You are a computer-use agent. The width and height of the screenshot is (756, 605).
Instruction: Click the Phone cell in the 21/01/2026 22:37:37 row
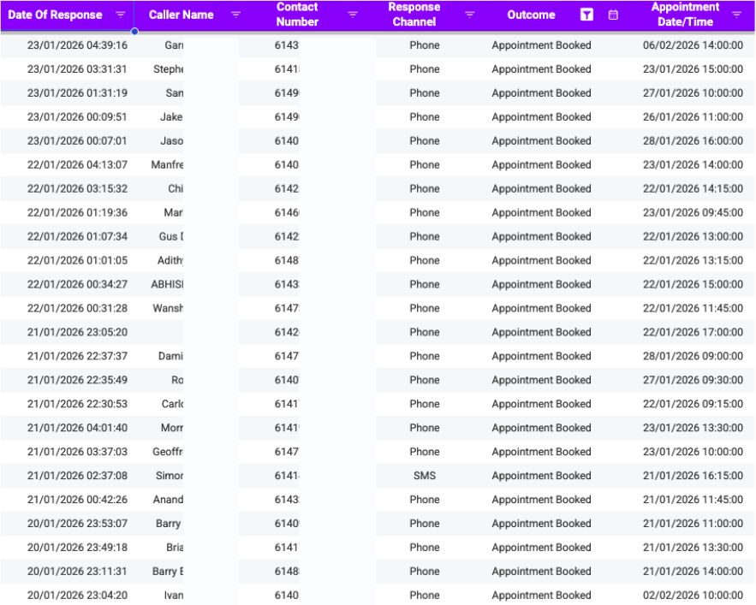pyautogui.click(x=425, y=356)
